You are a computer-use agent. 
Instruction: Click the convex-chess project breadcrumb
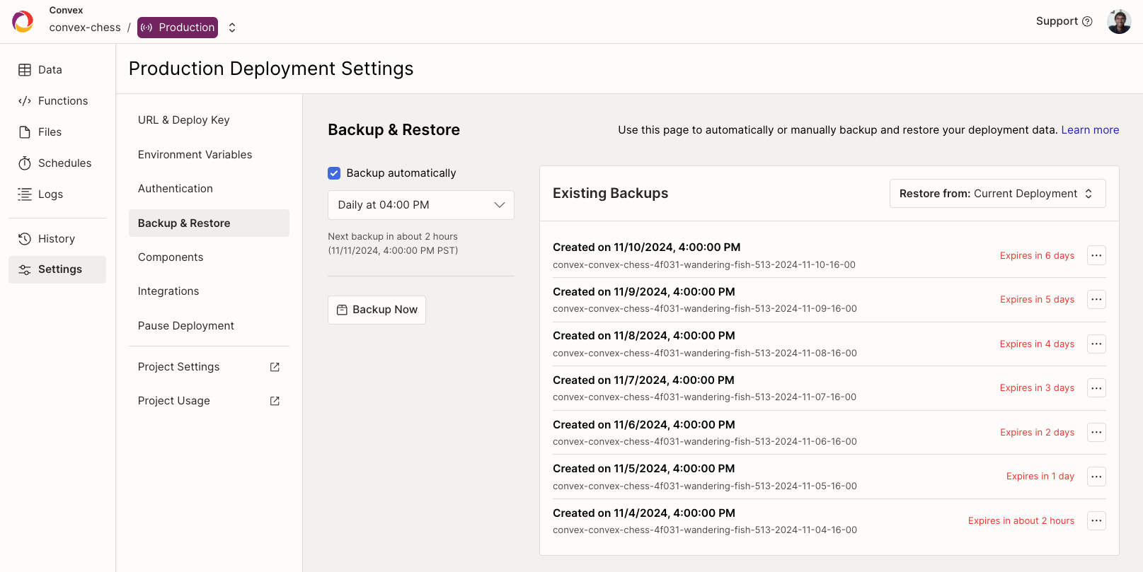85,28
